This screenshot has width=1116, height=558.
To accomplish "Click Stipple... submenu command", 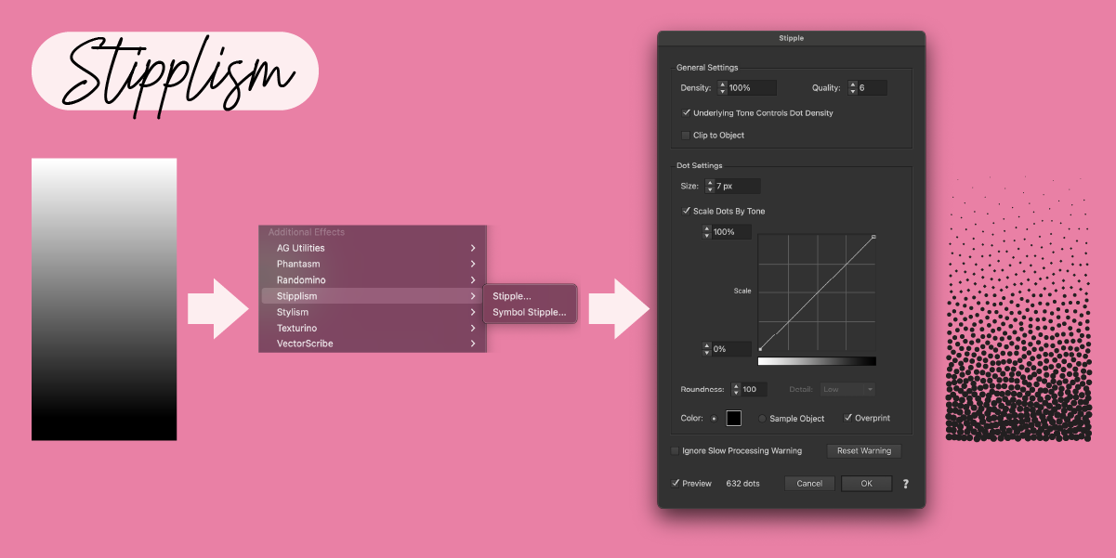I will click(x=512, y=296).
